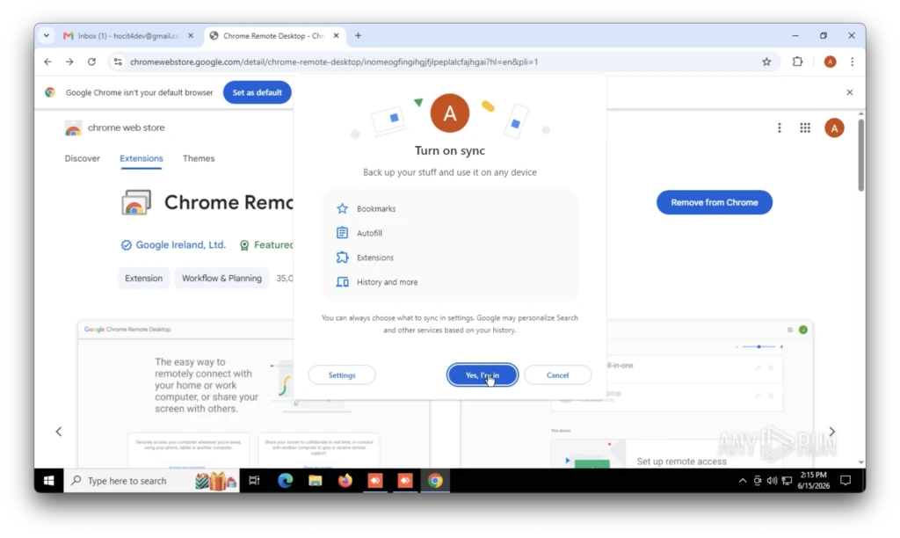This screenshot has height=538, width=900.
Task: Click the Chrome Remote Desktop extension icon
Action: pyautogui.click(x=136, y=202)
